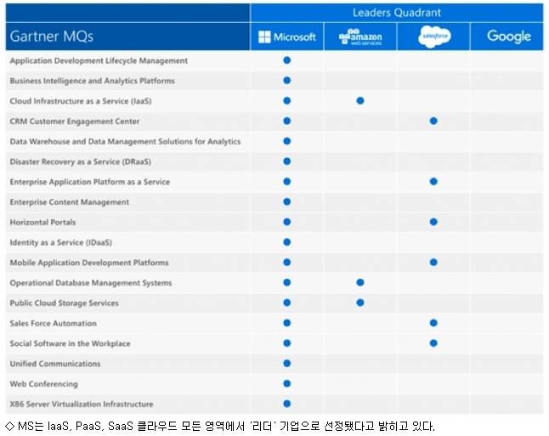Viewport: 549px width, 436px height.
Task: Click Microsoft dot in Enterprise Application Platform row
Action: [287, 181]
